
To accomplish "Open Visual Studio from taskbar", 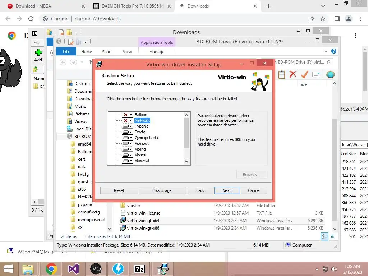I will [x=73, y=269].
